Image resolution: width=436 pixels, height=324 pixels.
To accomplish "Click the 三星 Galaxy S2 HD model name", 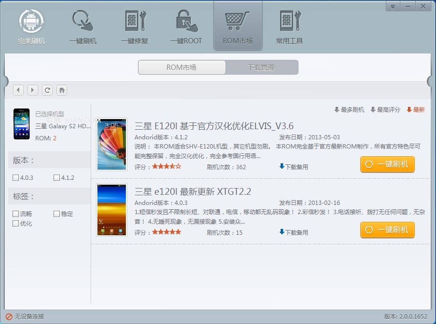I will [x=63, y=126].
